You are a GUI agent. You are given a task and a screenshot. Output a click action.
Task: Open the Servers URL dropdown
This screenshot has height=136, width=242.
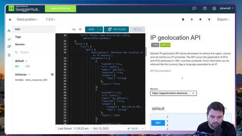point(174,93)
